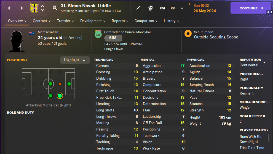Expand the RK manager dropdown arrow
The width and height of the screenshot is (273, 154).
click(182, 8)
